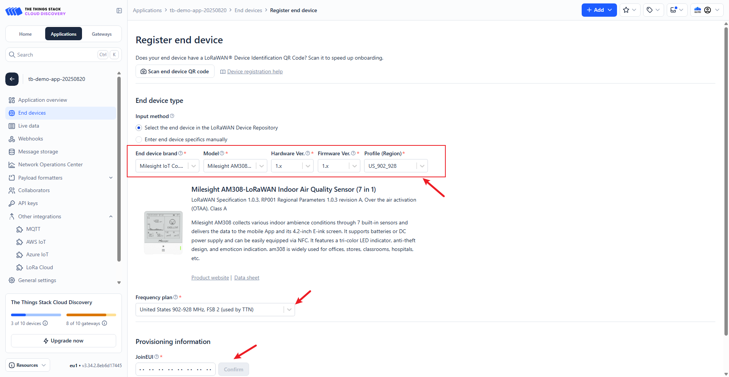Click The Things Stack logo
The width and height of the screenshot is (729, 377).
[35, 11]
